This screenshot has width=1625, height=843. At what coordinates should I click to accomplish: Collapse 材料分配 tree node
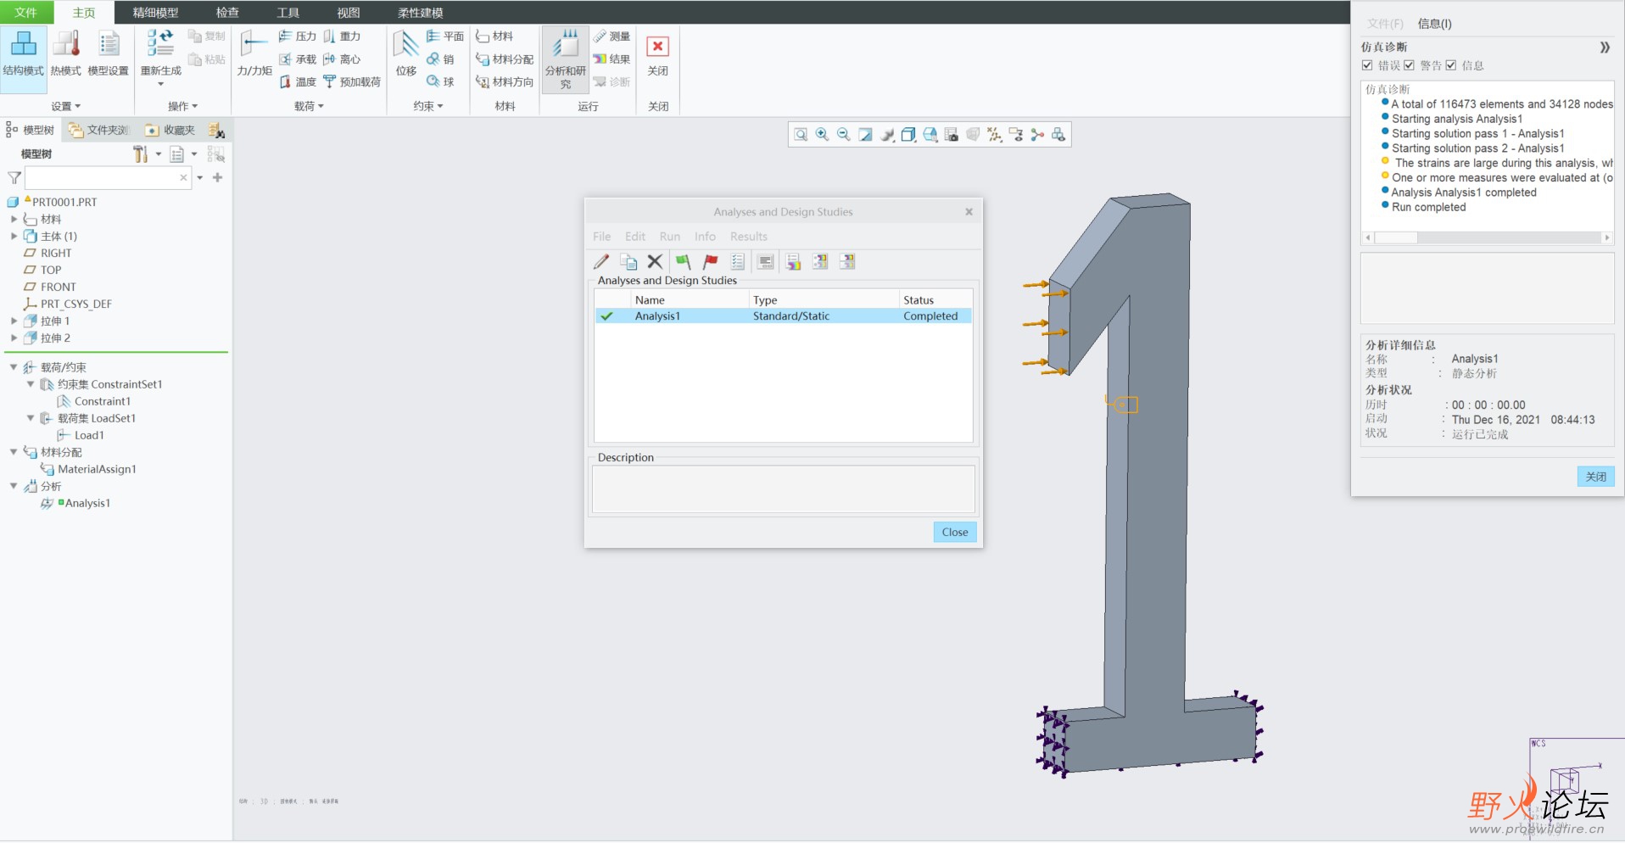pyautogui.click(x=14, y=452)
